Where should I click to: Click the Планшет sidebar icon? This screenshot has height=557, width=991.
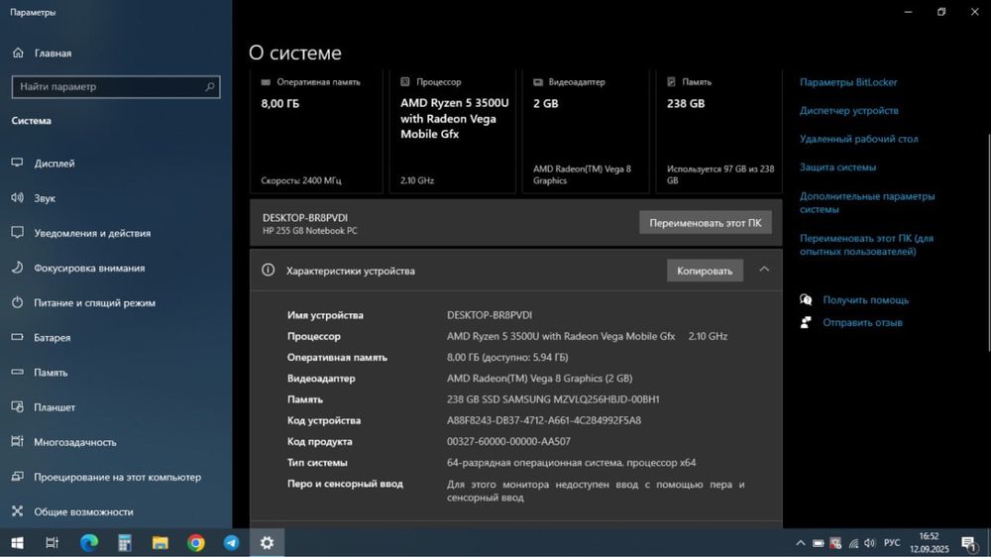(17, 406)
